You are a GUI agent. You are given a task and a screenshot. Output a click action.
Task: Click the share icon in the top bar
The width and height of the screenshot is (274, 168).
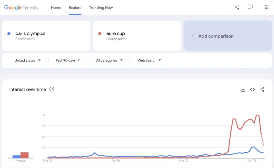pyautogui.click(x=237, y=7)
